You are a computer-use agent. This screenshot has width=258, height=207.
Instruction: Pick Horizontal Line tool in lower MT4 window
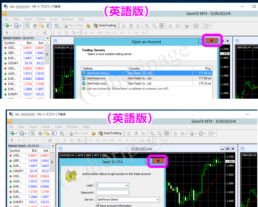point(35,140)
